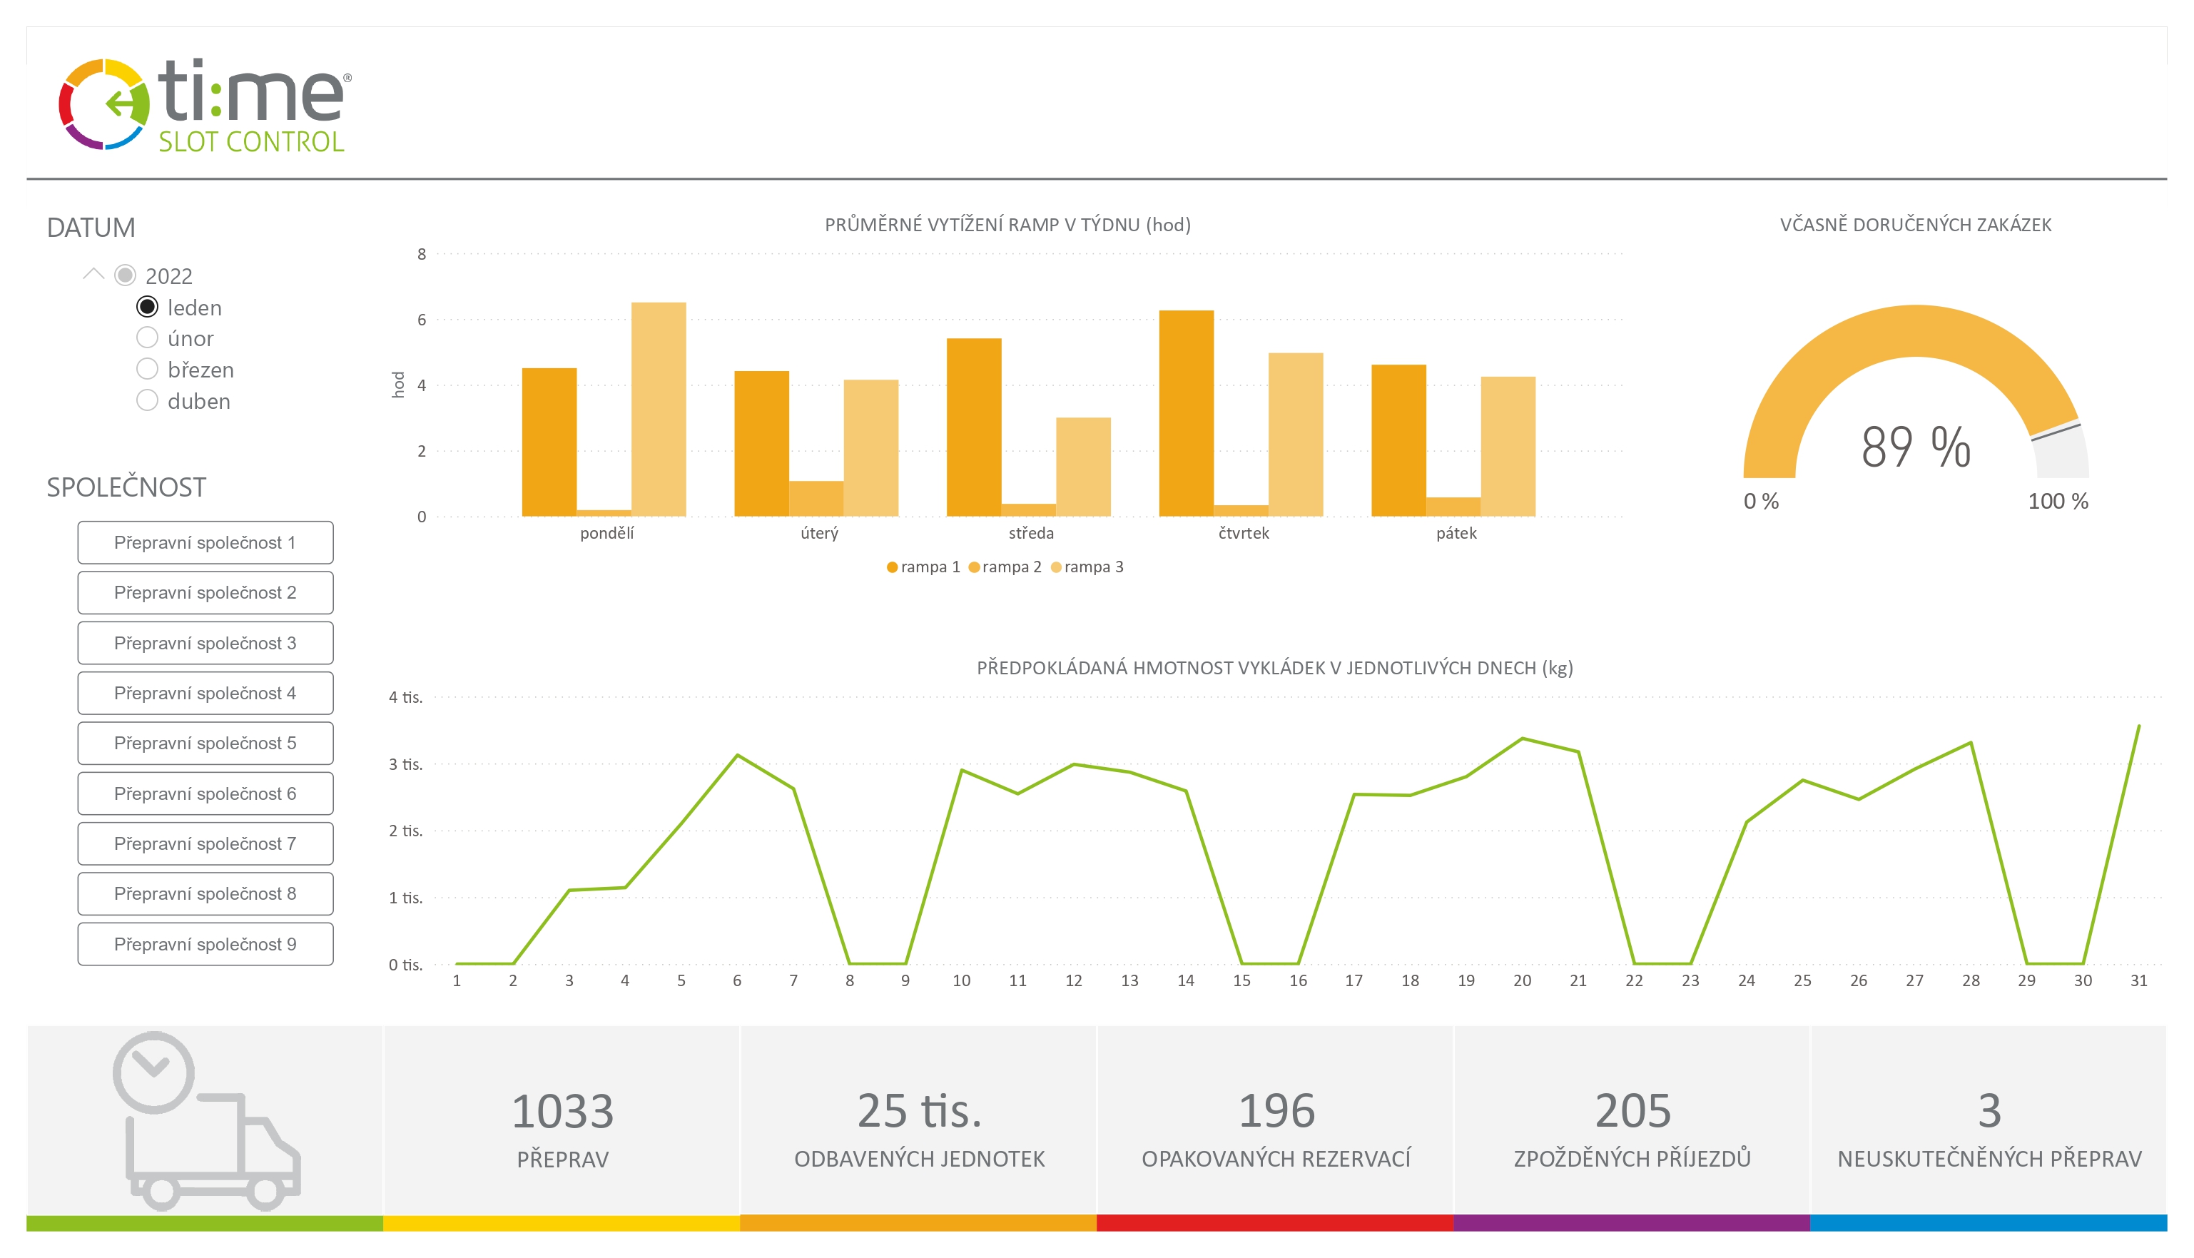Click the 4 tis. y-axis label

coord(405,697)
